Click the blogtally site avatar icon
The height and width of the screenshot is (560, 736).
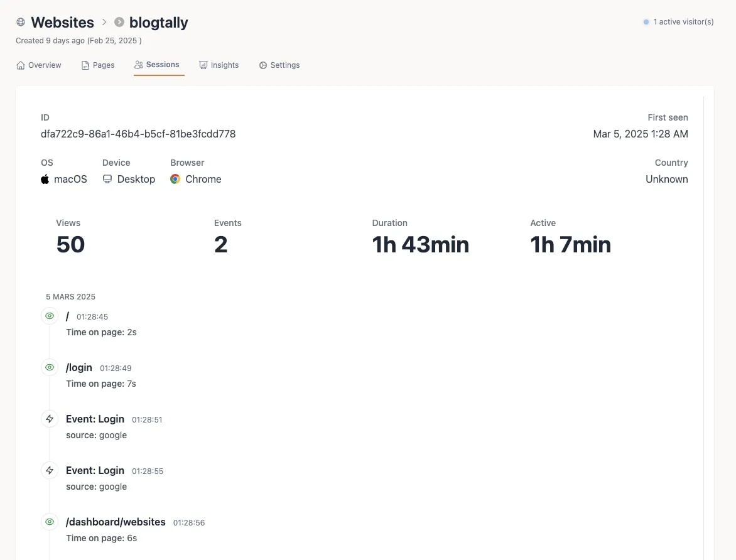click(x=119, y=22)
